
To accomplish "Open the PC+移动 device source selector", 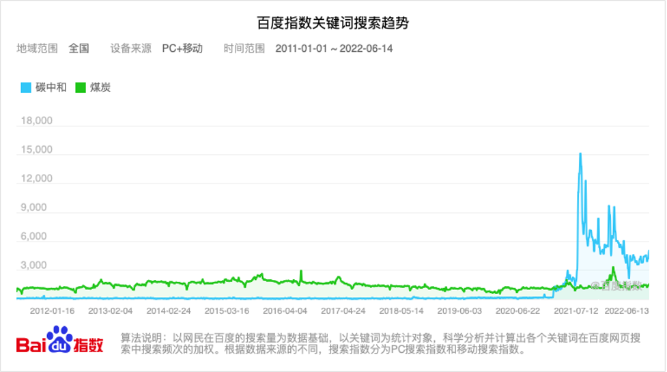I will click(x=182, y=48).
